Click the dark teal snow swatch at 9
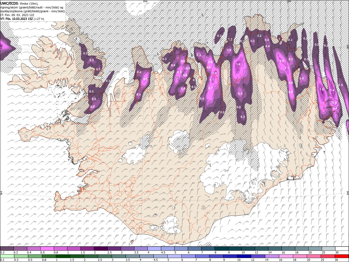349x262 pixels. pyautogui.click(x=235, y=249)
